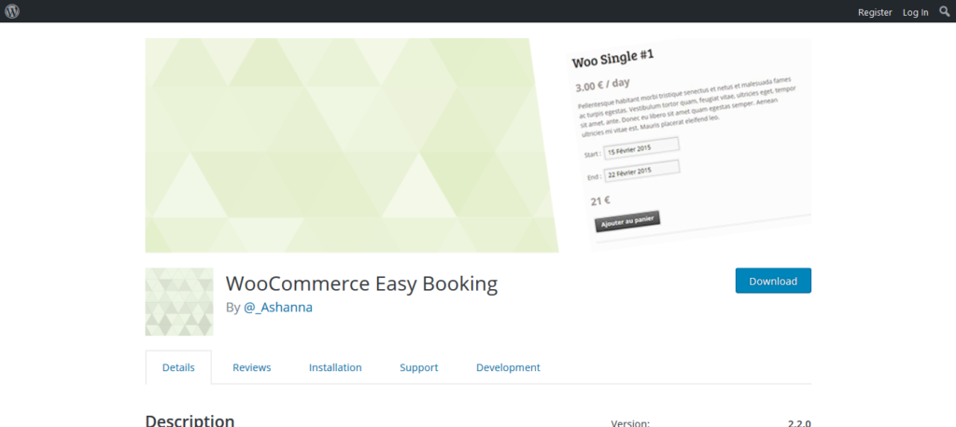The height and width of the screenshot is (427, 956).
Task: Open the Installation tab
Action: pyautogui.click(x=335, y=367)
